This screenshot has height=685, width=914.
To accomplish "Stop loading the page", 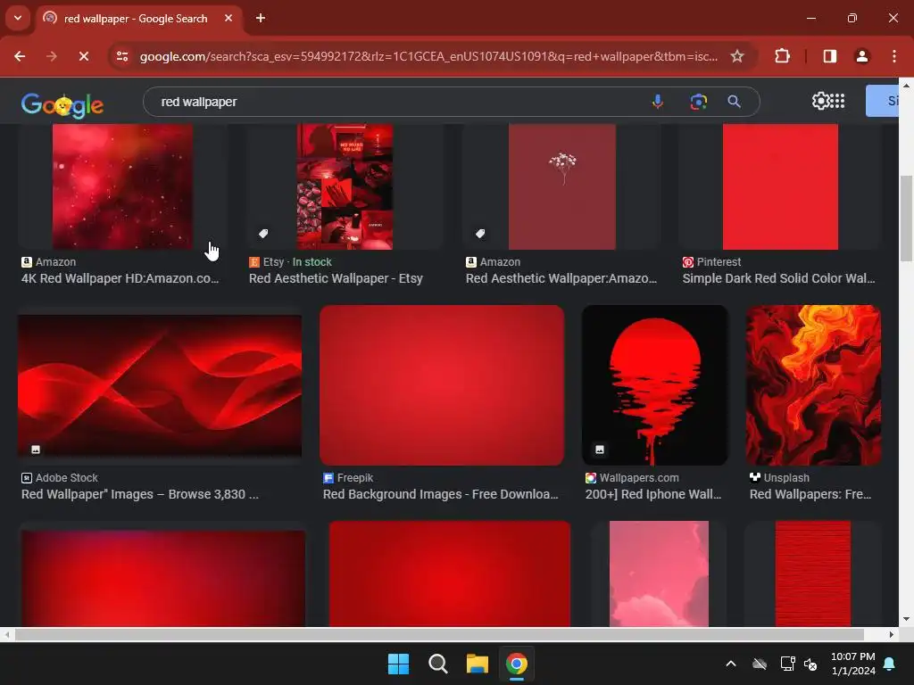I will [84, 56].
